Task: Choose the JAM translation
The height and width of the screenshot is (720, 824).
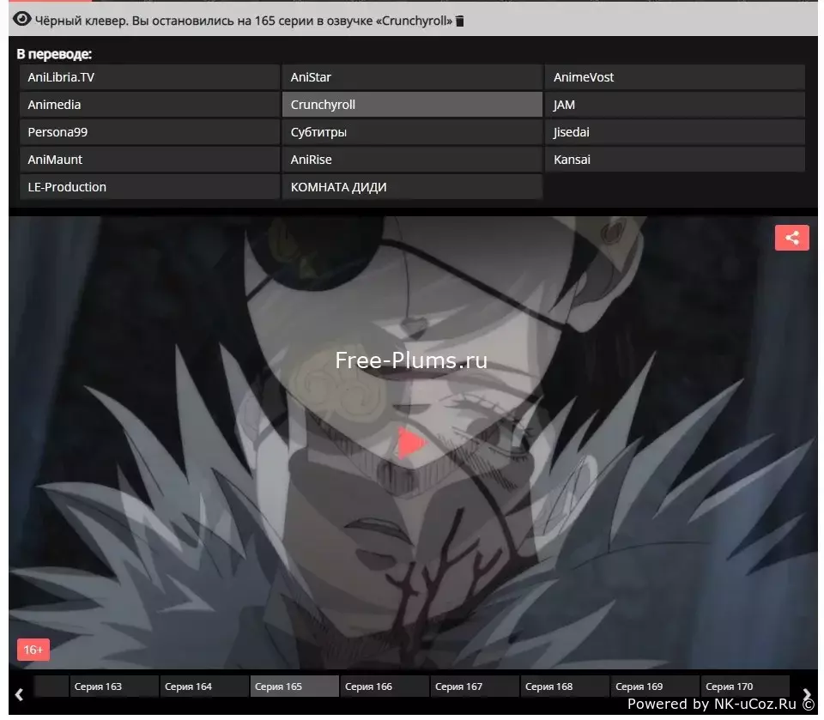Action: [x=675, y=105]
